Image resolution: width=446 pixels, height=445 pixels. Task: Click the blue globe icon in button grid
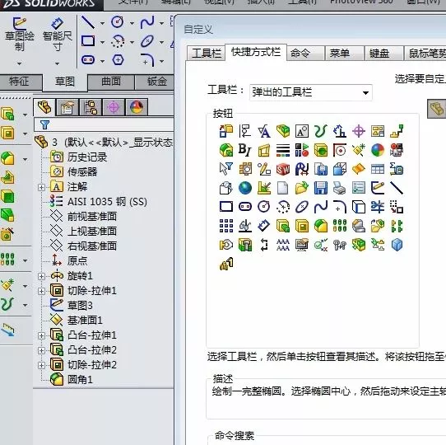245,188
